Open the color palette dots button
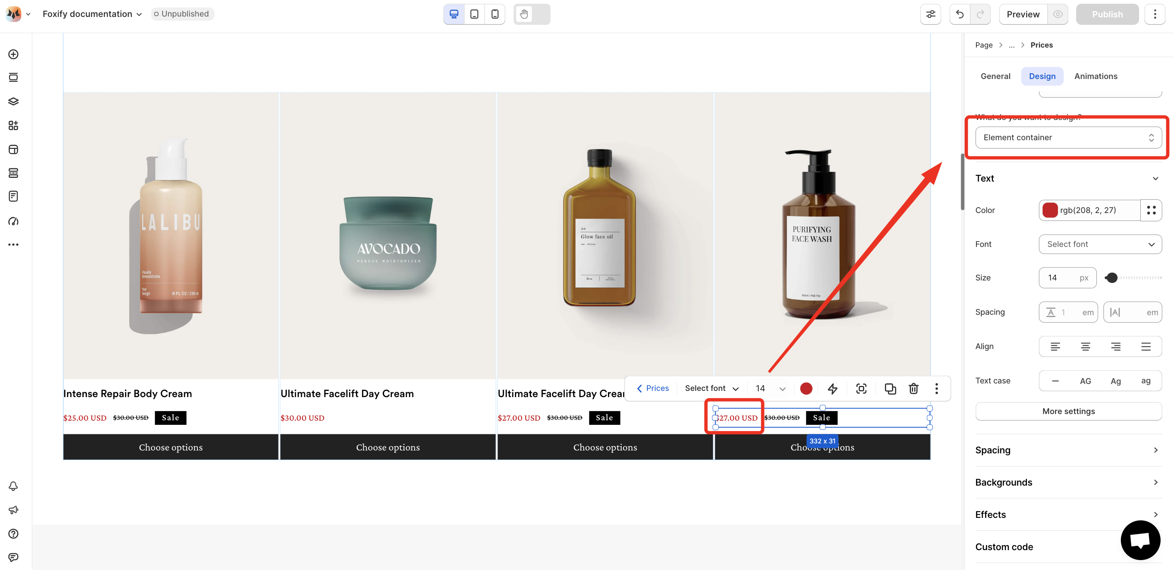The width and height of the screenshot is (1173, 570). (x=1151, y=210)
